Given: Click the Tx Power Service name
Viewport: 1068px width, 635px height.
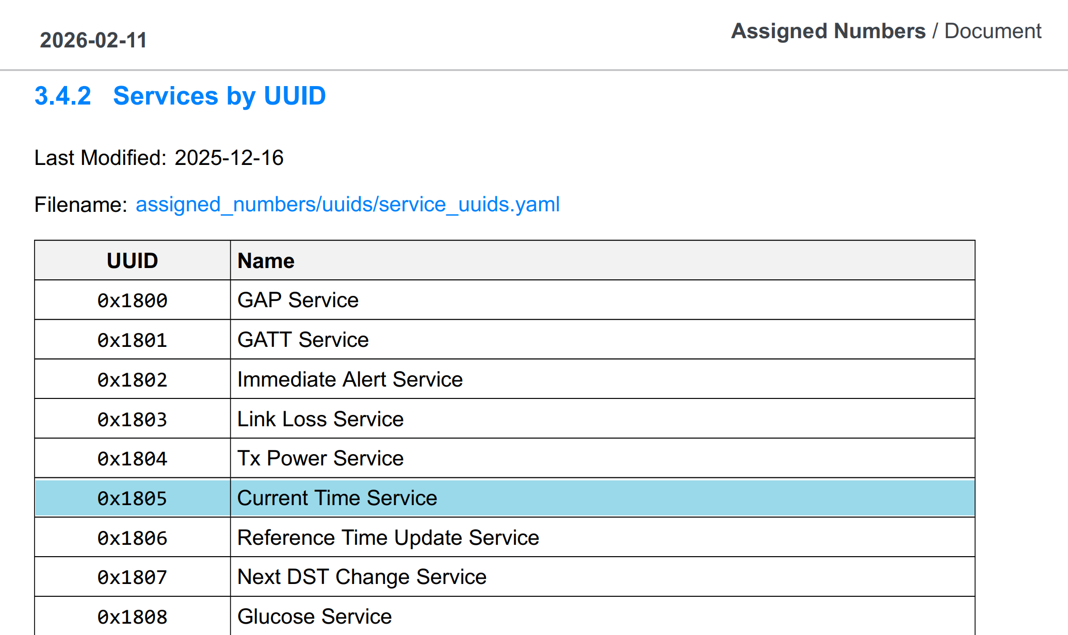Looking at the screenshot, I should 320,458.
